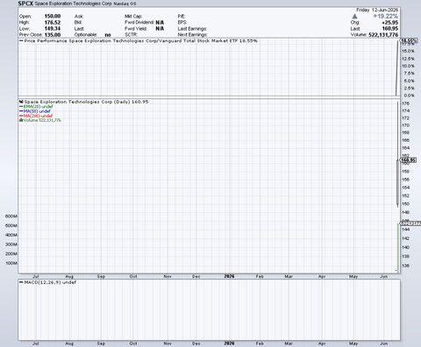Click the EMA(20) undef legend entry
This screenshot has height=347, width=421.
click(36, 107)
